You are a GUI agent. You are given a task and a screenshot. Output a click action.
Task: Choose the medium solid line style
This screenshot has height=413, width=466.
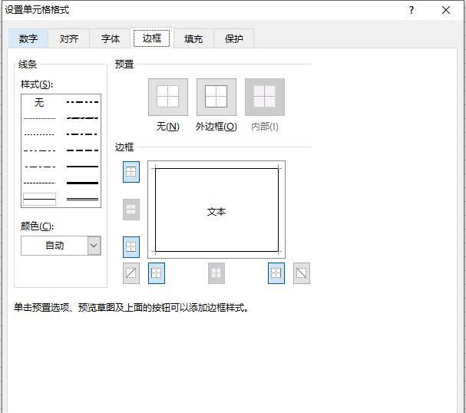point(82,167)
